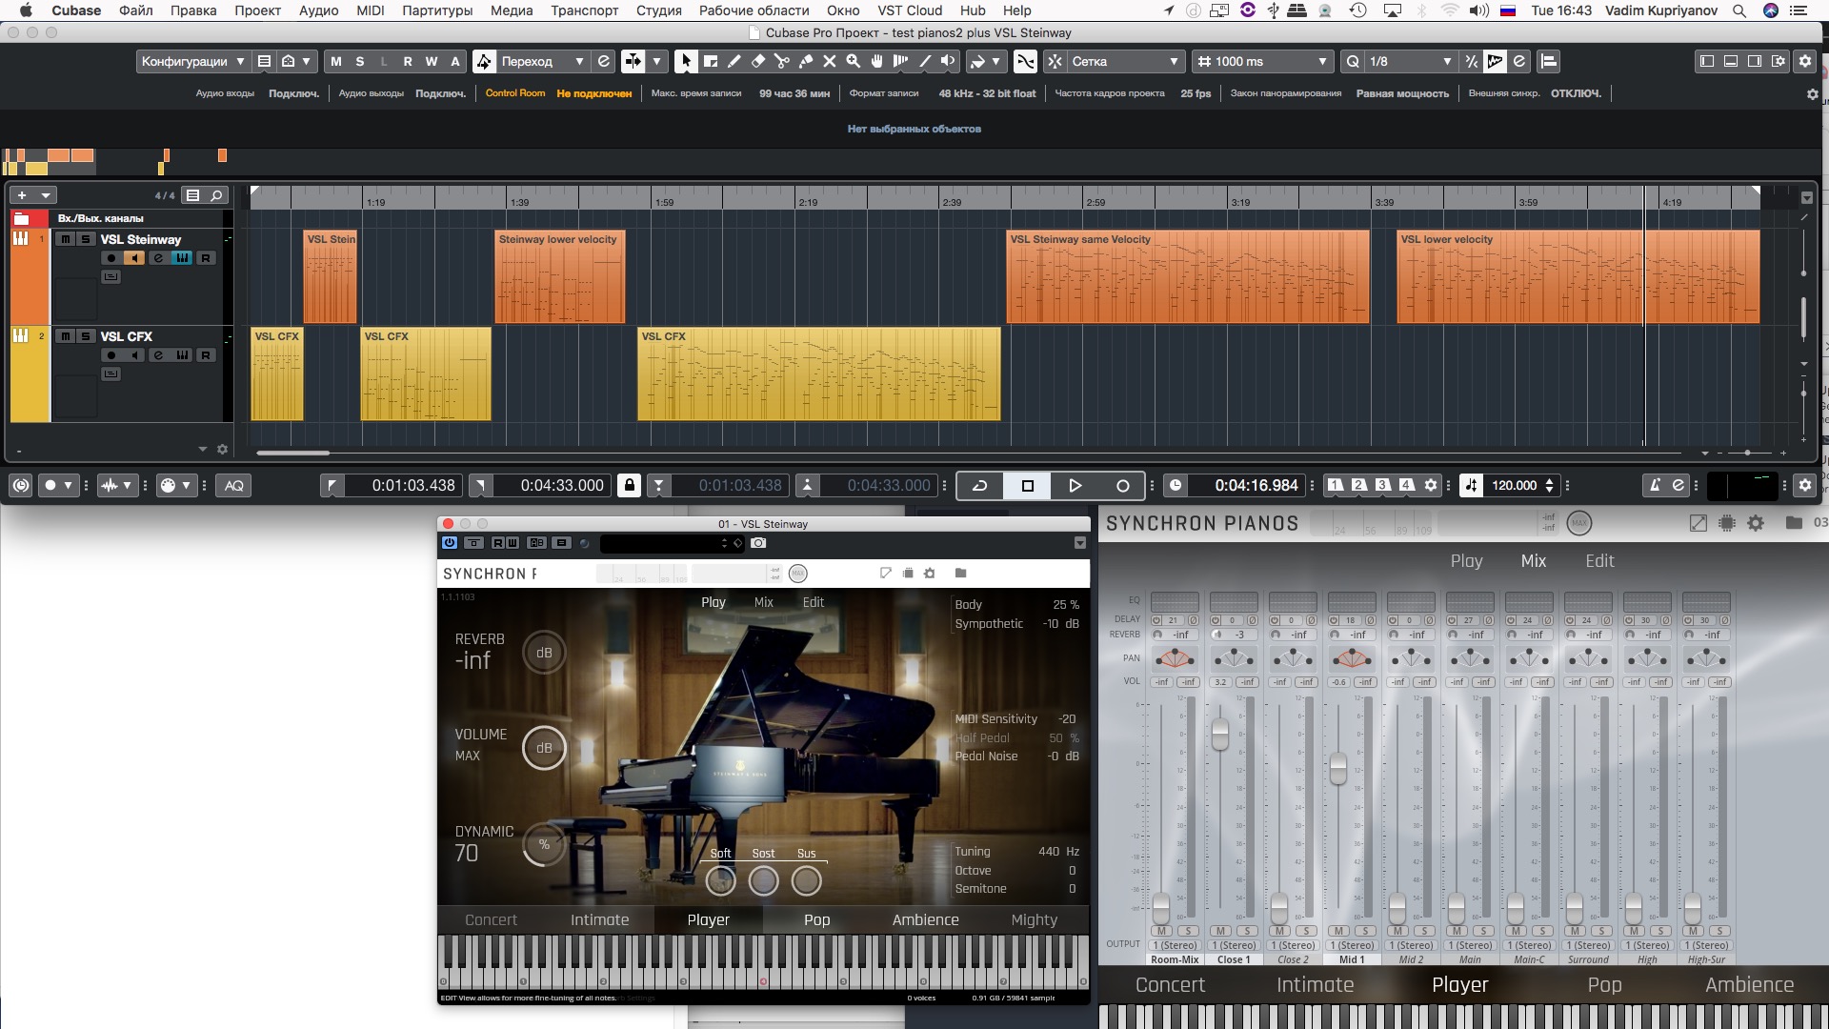Click the Play transport button
This screenshot has height=1029, width=1829.
tap(1075, 485)
